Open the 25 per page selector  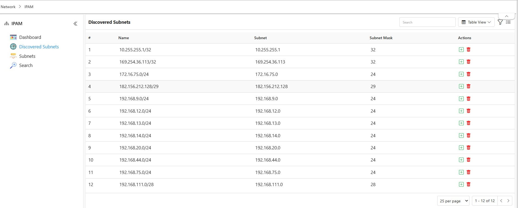pos(453,201)
